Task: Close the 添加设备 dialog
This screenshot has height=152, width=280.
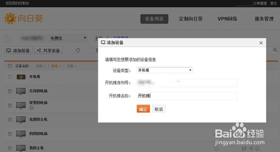Action: coord(261,43)
